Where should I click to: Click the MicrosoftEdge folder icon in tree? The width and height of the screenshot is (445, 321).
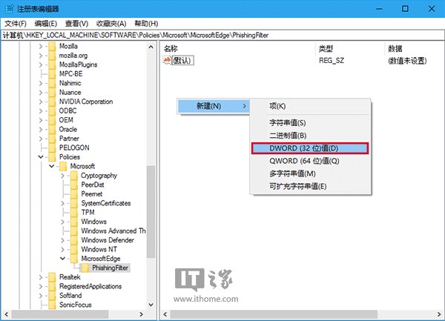click(x=74, y=258)
